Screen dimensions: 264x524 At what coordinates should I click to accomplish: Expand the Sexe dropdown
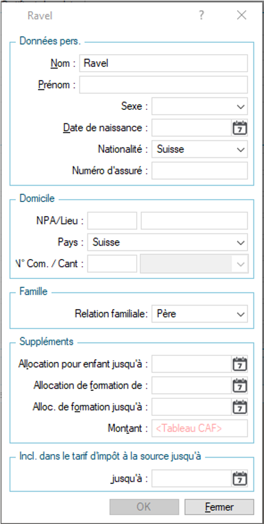click(x=199, y=106)
